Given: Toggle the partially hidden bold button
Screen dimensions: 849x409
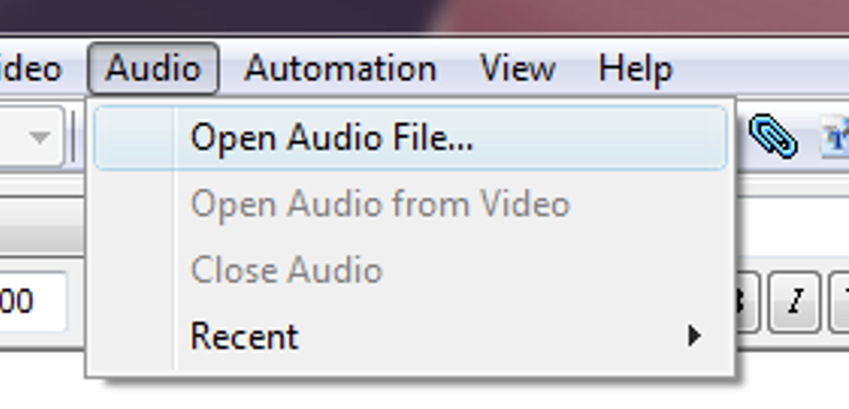Looking at the screenshot, I should 747,301.
